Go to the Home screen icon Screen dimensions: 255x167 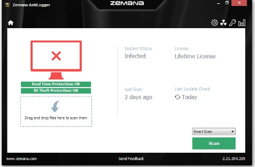[x=11, y=23]
